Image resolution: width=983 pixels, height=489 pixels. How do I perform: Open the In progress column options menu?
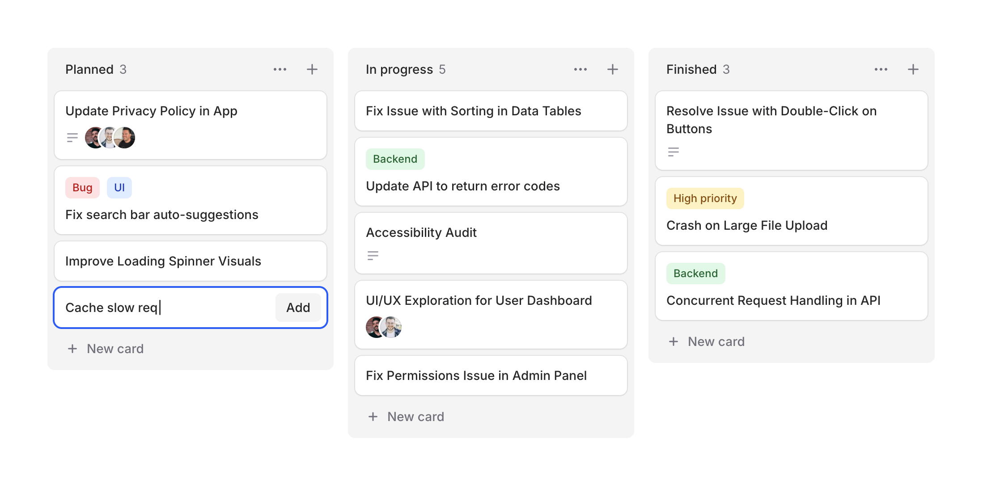(580, 69)
